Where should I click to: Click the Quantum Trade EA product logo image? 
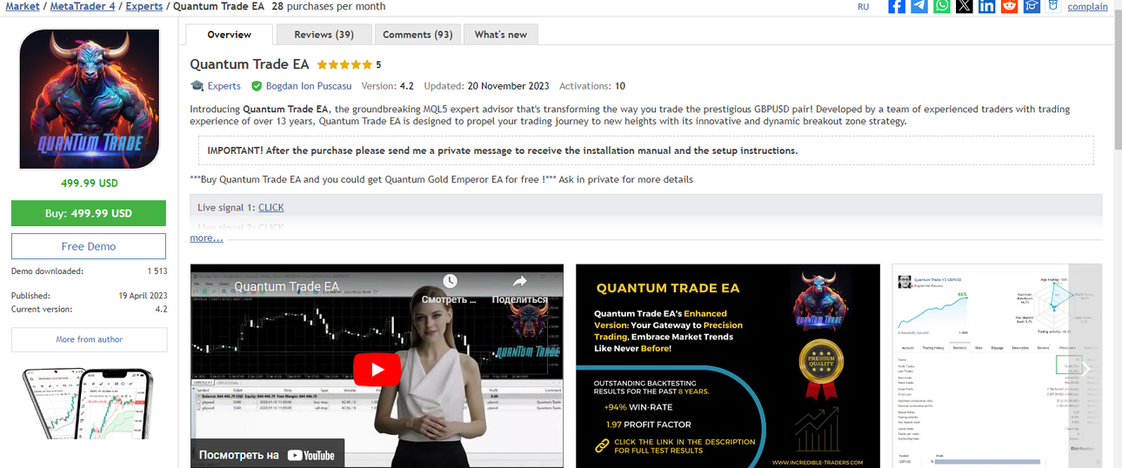pos(89,98)
